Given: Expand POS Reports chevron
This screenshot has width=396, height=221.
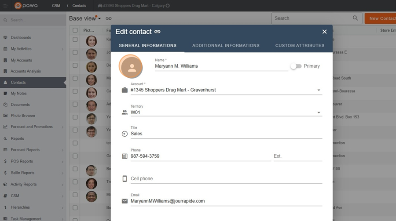Looking at the screenshot, I should tap(62, 161).
